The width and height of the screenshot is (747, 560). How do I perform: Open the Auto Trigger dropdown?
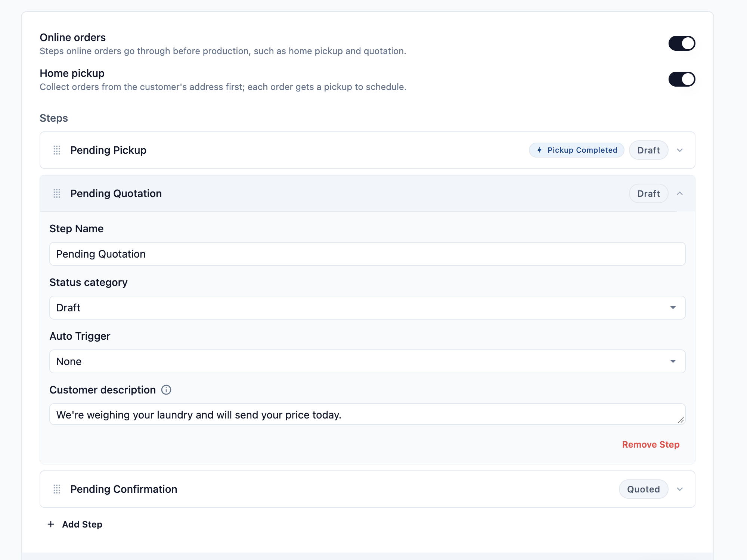[x=367, y=361]
